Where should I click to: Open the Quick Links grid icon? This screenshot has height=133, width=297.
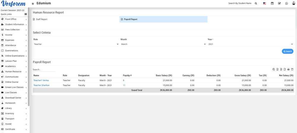pyautogui.click(x=26, y=14)
